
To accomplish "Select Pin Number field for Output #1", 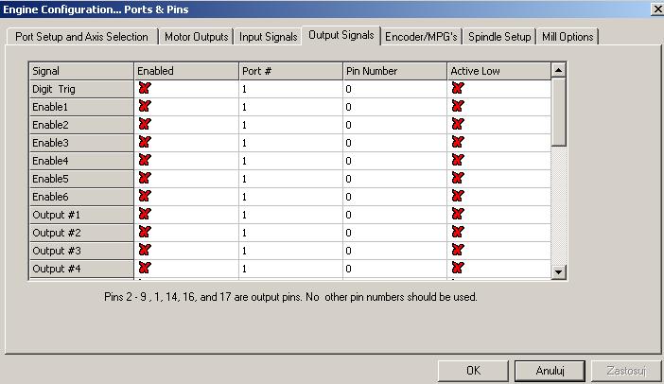I will tap(394, 215).
